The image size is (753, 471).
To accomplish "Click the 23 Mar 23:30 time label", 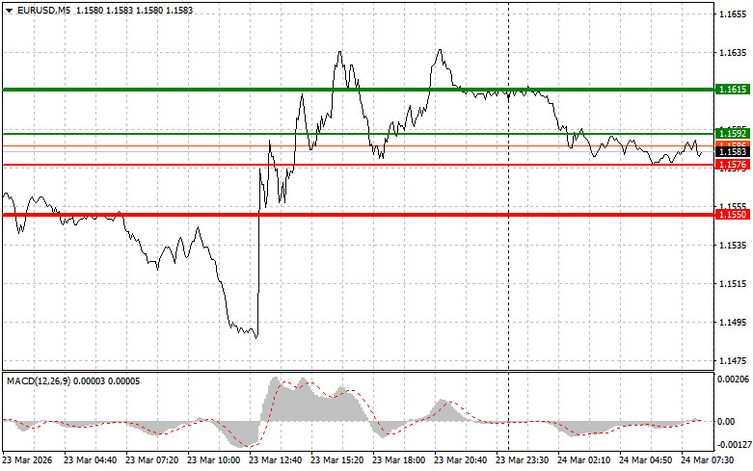I will [523, 460].
